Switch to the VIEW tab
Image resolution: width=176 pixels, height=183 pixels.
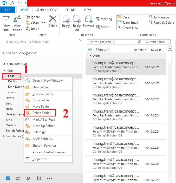(87, 10)
